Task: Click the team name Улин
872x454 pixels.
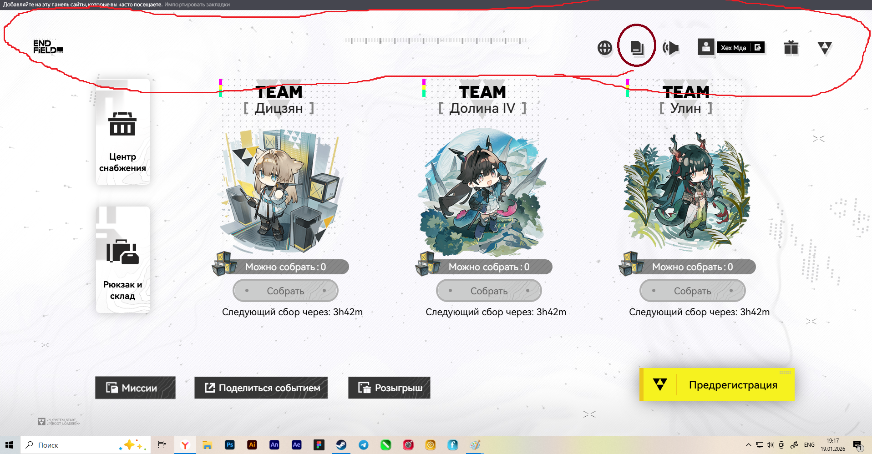Action: pos(686,108)
